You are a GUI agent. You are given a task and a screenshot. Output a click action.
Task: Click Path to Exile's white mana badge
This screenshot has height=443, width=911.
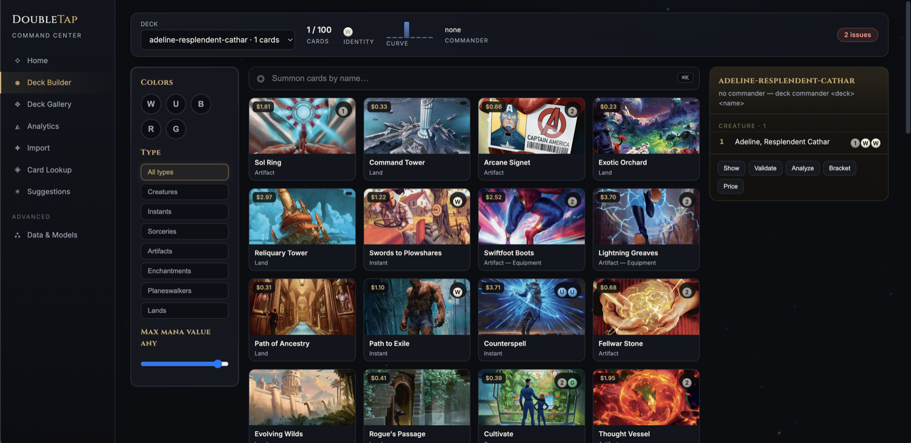point(457,292)
